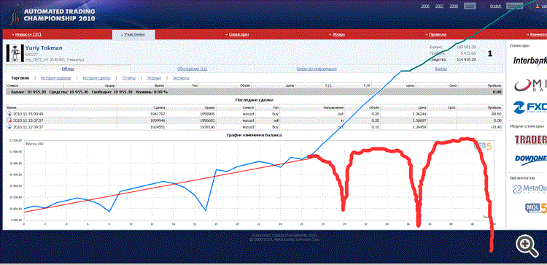Open the Закрытая информация tab

pos(317,69)
